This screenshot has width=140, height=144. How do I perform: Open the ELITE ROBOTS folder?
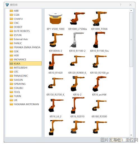(20, 31)
